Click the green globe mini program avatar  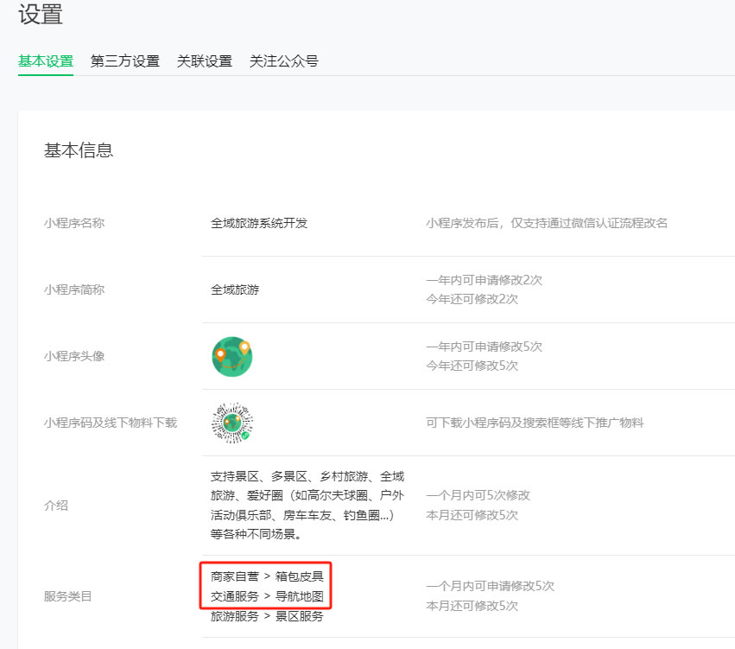tap(232, 356)
